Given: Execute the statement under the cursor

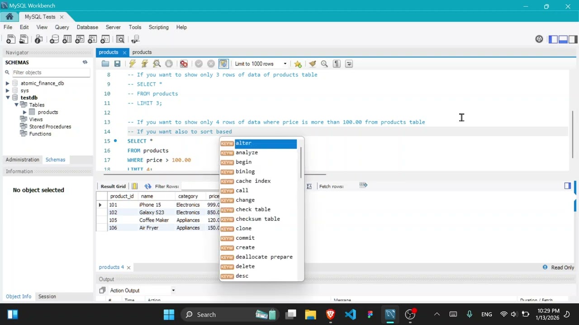Looking at the screenshot, I should [145, 64].
